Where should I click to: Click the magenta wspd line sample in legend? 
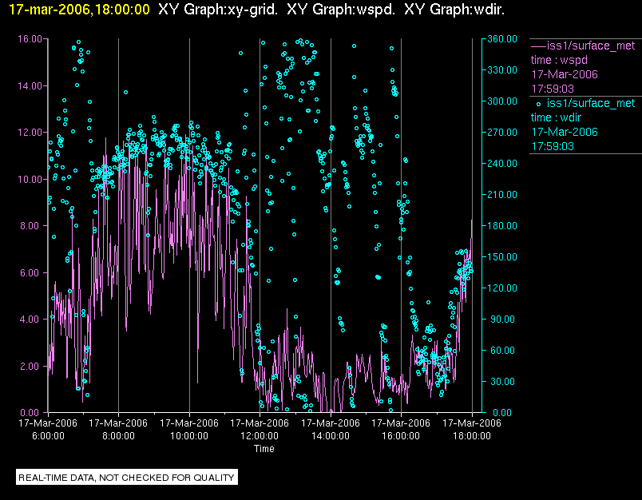point(538,46)
